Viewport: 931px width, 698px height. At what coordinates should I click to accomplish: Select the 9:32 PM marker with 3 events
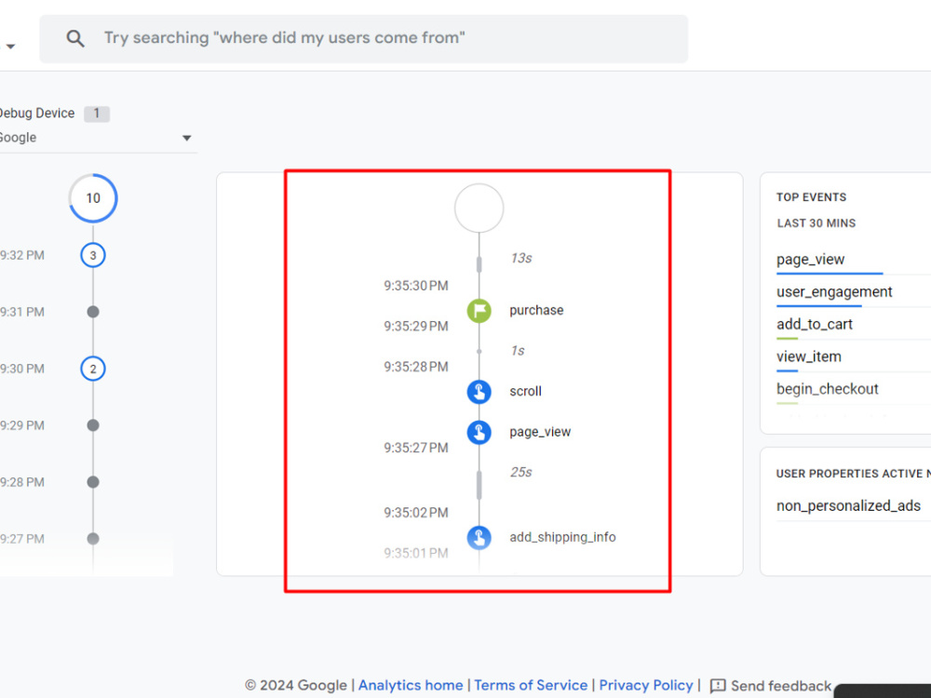click(x=93, y=255)
